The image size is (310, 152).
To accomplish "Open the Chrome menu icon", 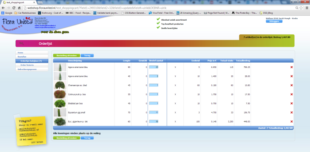I will 307,8.
